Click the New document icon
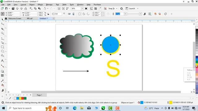 [x=2, y=9]
